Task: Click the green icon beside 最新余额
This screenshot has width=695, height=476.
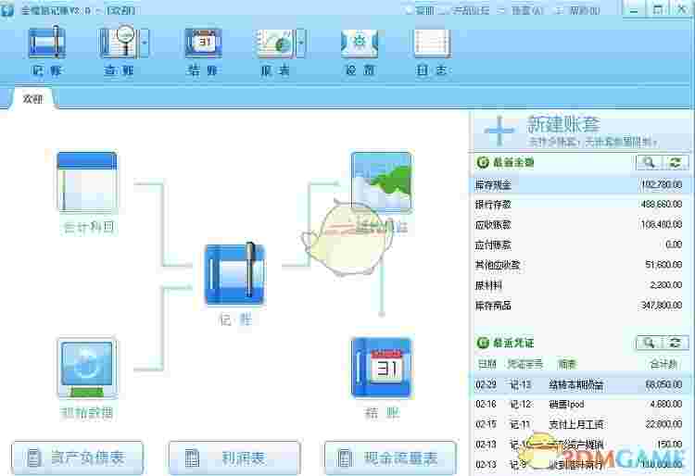Action: [x=483, y=162]
